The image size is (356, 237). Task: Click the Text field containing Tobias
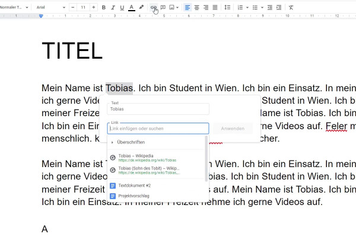[x=158, y=109]
